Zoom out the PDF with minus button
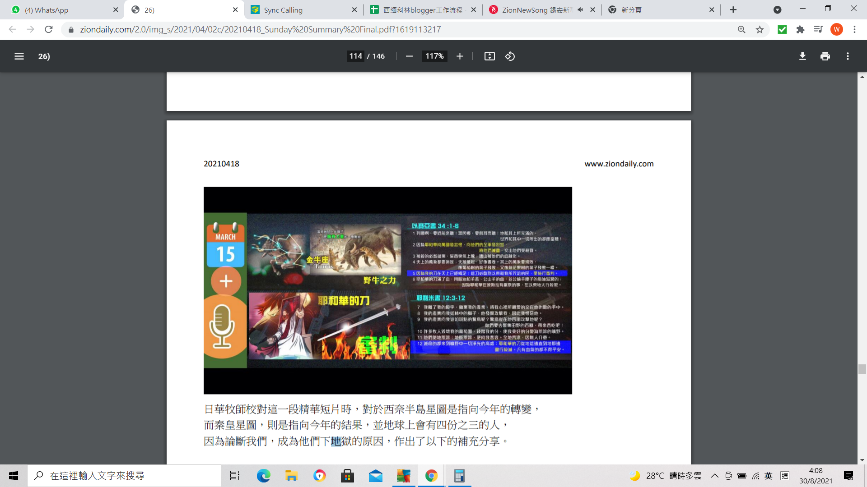The height and width of the screenshot is (487, 867). (x=409, y=56)
